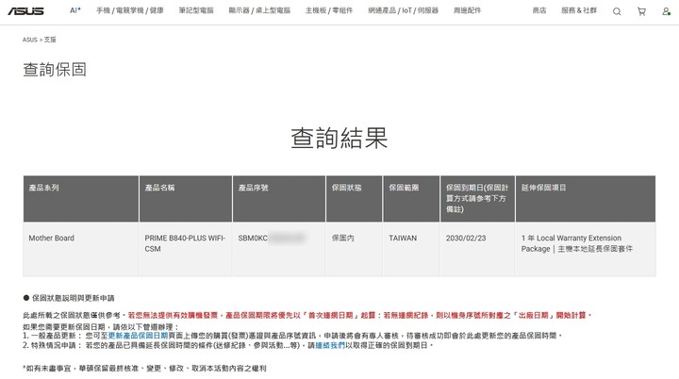The width and height of the screenshot is (679, 379).
Task: Click the 保固到期日 column header
Action: [477, 199]
